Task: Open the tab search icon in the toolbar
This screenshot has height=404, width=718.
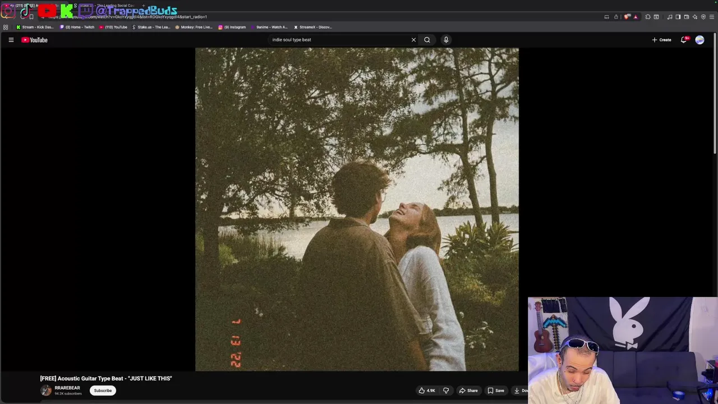Action: point(656,17)
